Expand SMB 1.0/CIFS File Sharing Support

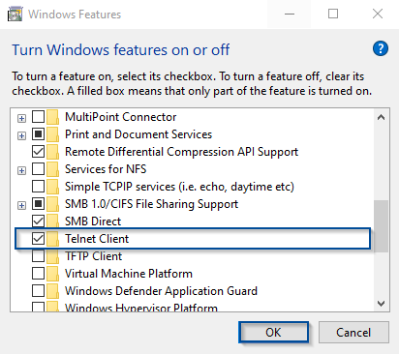click(x=21, y=205)
